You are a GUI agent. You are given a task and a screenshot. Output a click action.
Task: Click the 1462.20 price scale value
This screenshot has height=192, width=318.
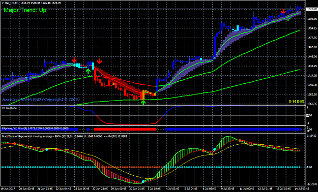[312, 47]
